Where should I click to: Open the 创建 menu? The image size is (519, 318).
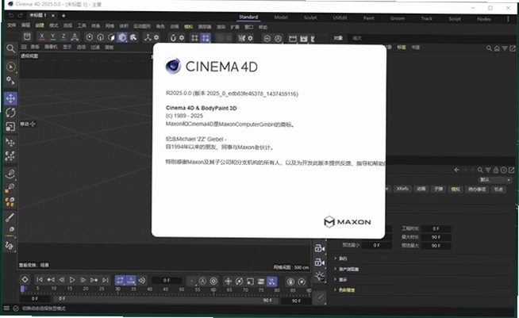click(40, 25)
